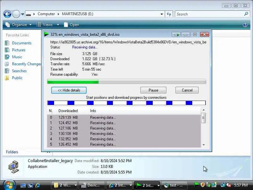Pause the Vista ISO download

pyautogui.click(x=153, y=90)
